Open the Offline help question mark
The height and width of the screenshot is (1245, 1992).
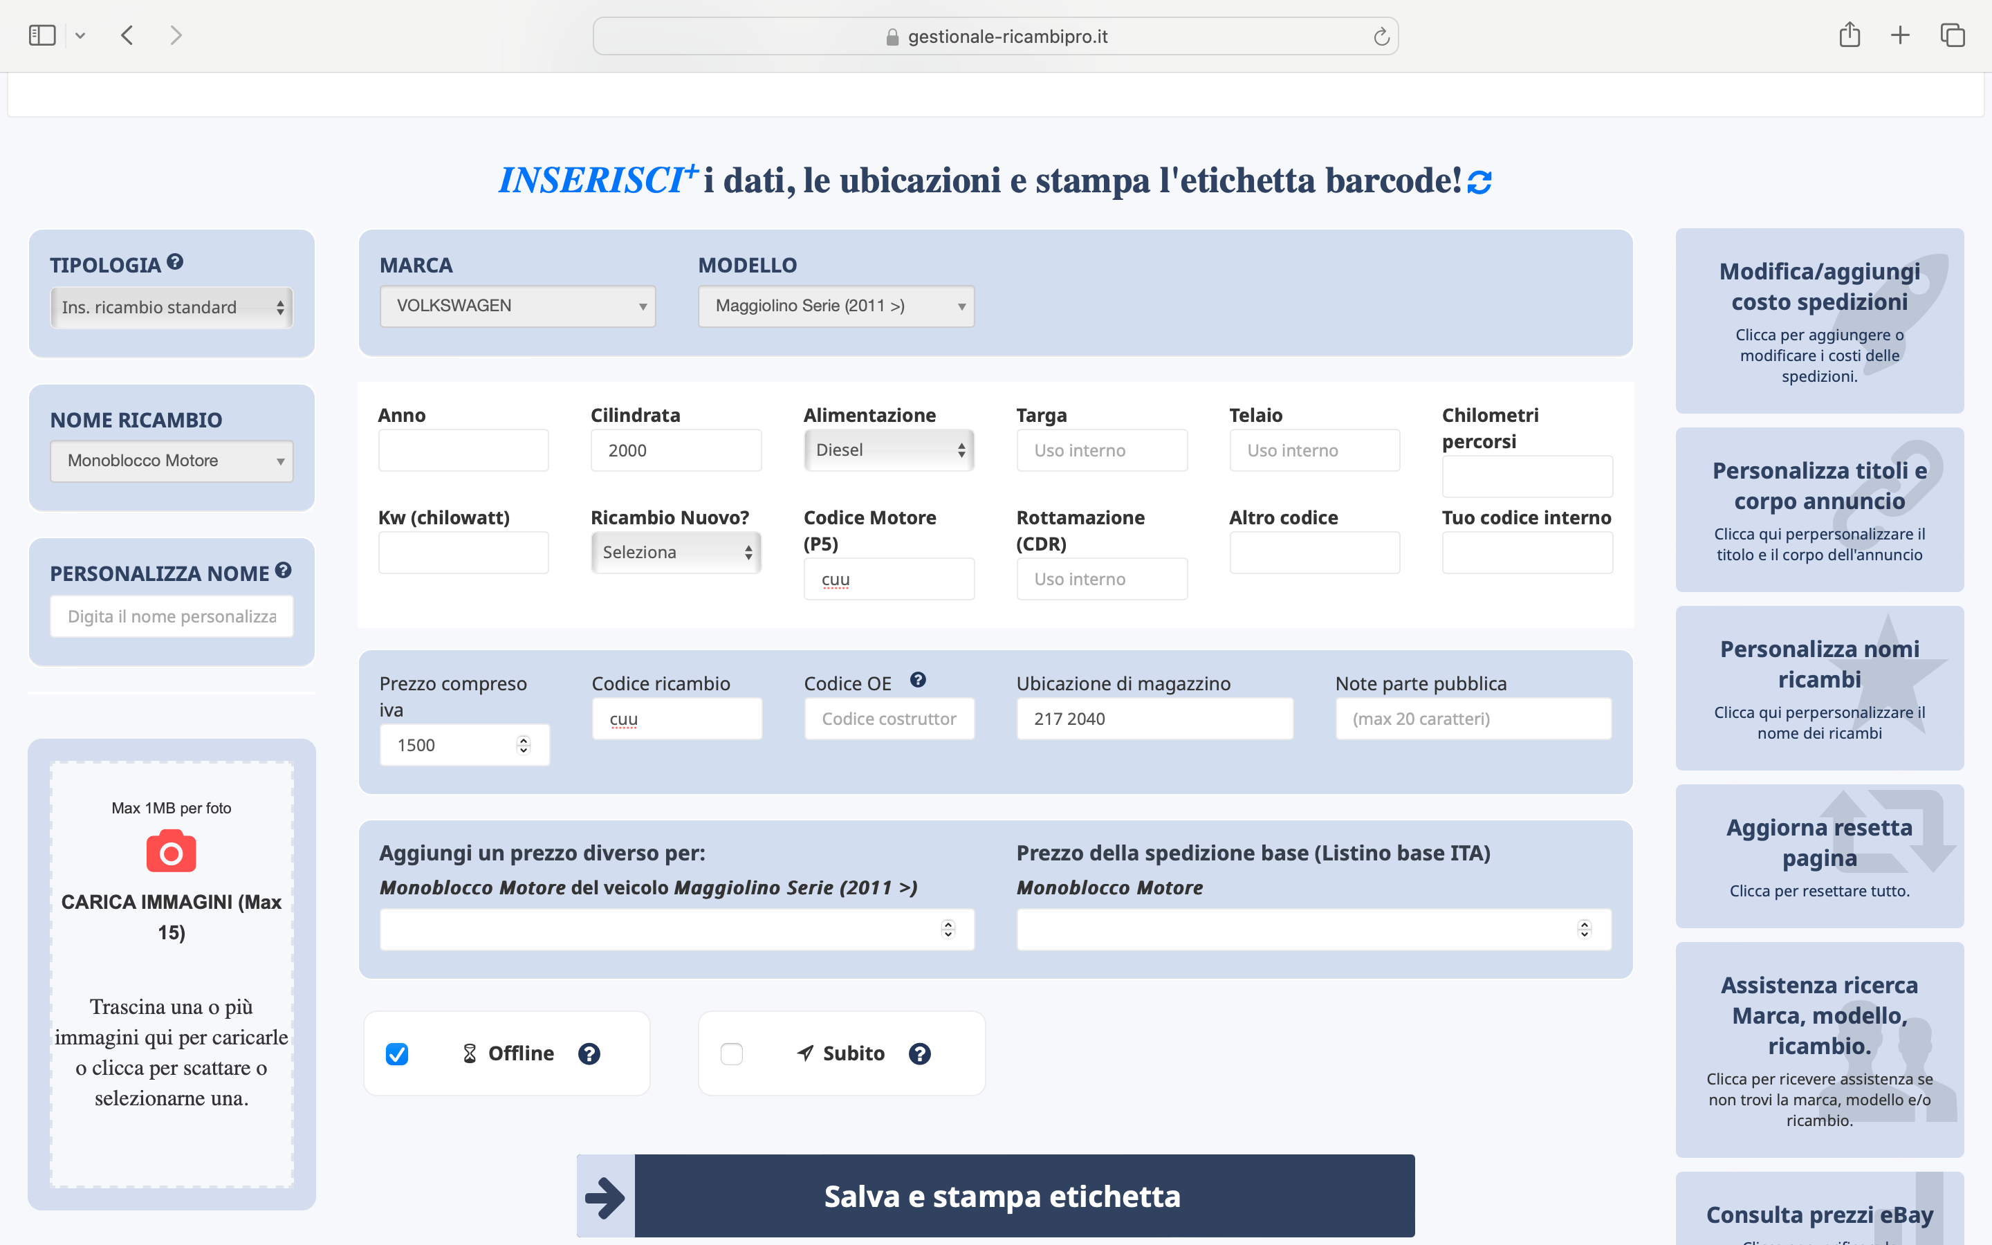tap(589, 1054)
